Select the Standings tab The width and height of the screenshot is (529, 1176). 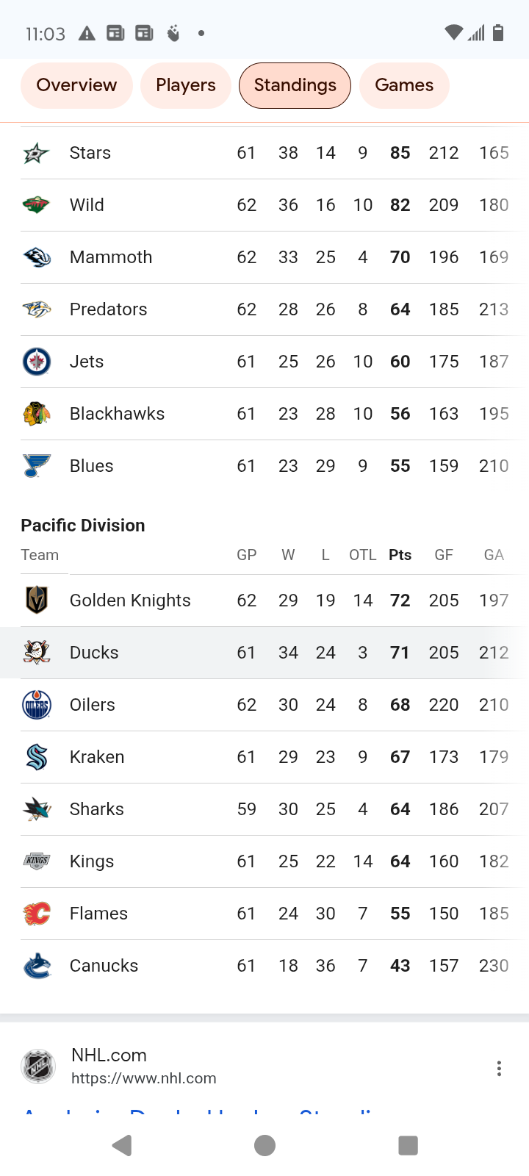(x=295, y=85)
